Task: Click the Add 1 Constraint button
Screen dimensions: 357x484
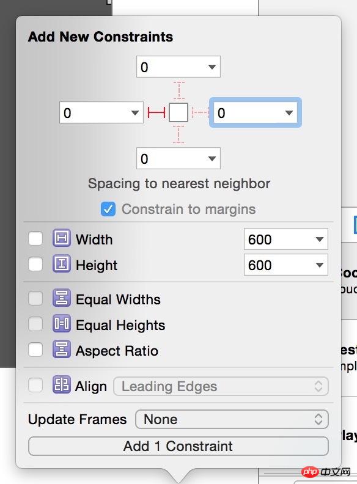Action: [x=178, y=446]
